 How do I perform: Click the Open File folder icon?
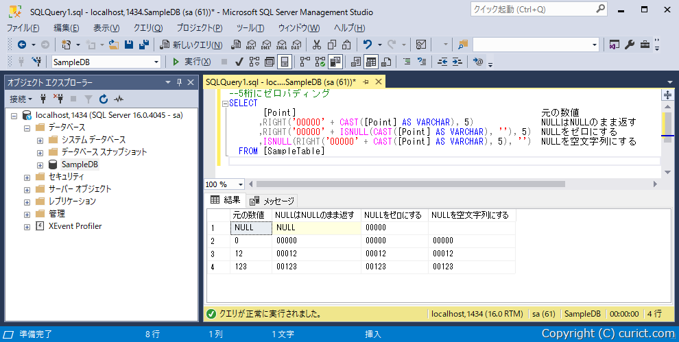[x=113, y=45]
